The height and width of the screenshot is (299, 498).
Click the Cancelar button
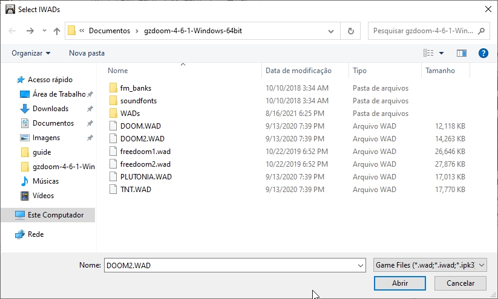coord(460,283)
